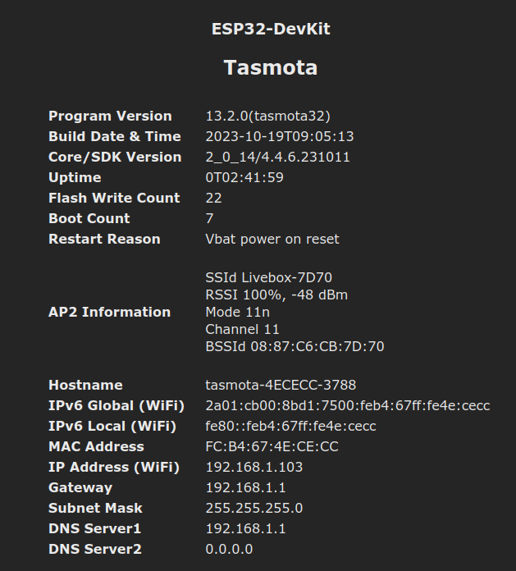Click the Flash Write Count label
Viewport: 516px width, 571px height.
click(114, 198)
